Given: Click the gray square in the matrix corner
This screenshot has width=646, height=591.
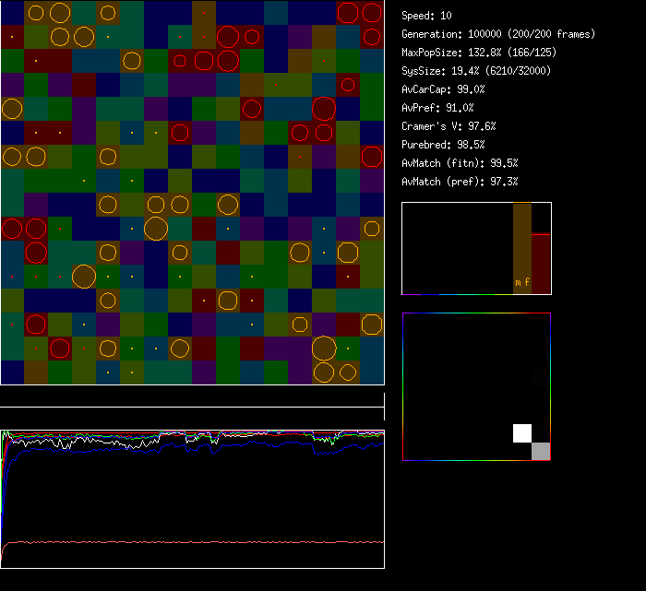Looking at the screenshot, I should tap(541, 451).
